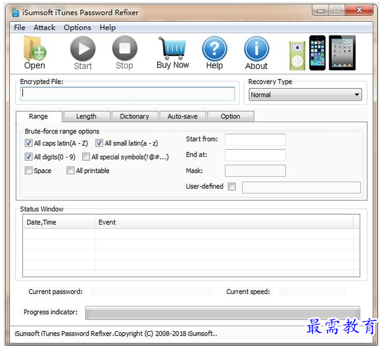
Task: Close the iSumsoft window
Action: (359, 10)
